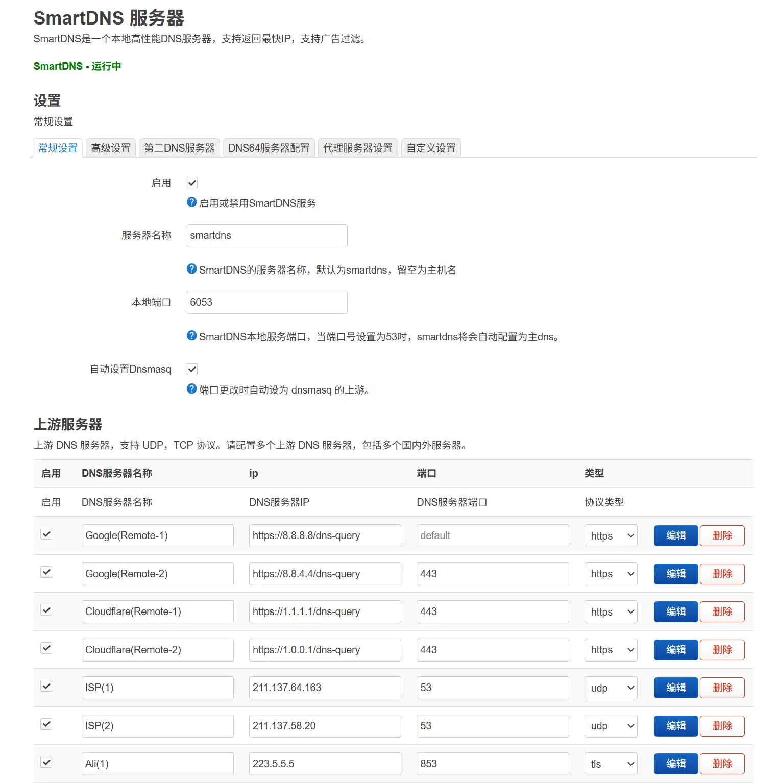Disable the 启用 SmartDNS checkbox
Screen dimensions: 778x783
[191, 182]
